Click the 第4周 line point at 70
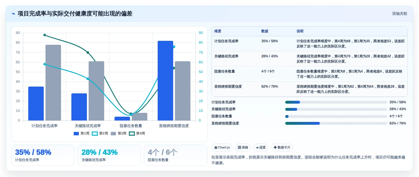This screenshot has height=177, width=419. pyautogui.click(x=88, y=53)
